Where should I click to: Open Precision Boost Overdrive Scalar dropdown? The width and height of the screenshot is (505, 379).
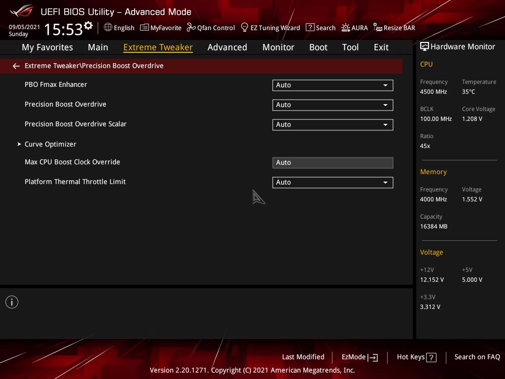[333, 125]
